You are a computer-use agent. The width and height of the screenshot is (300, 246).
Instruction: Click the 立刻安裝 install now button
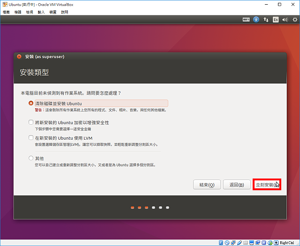267,185
